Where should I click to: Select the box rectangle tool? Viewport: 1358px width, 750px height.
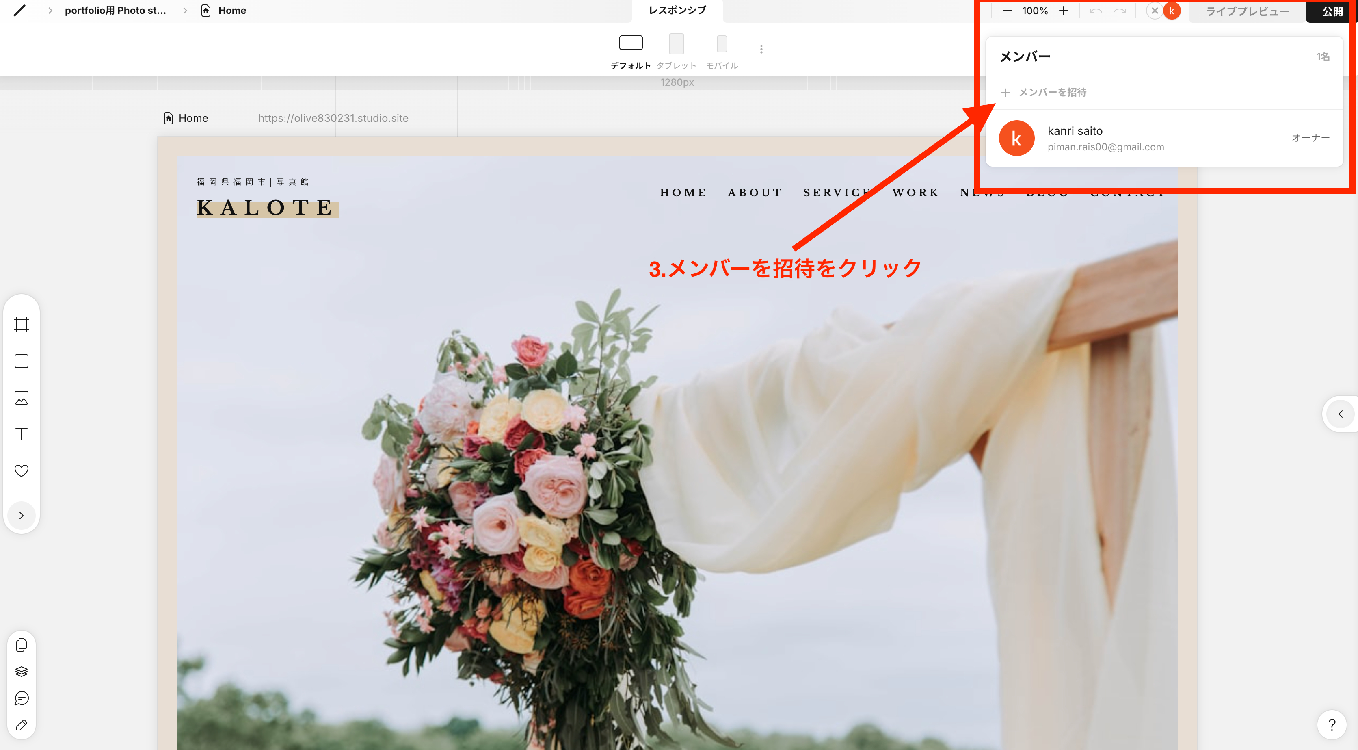click(x=22, y=361)
